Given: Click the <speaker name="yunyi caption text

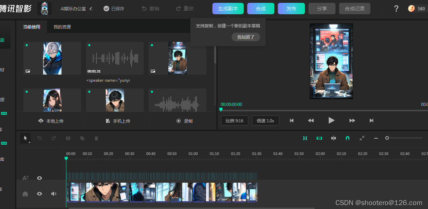Looking at the screenshot, I should [x=108, y=80].
